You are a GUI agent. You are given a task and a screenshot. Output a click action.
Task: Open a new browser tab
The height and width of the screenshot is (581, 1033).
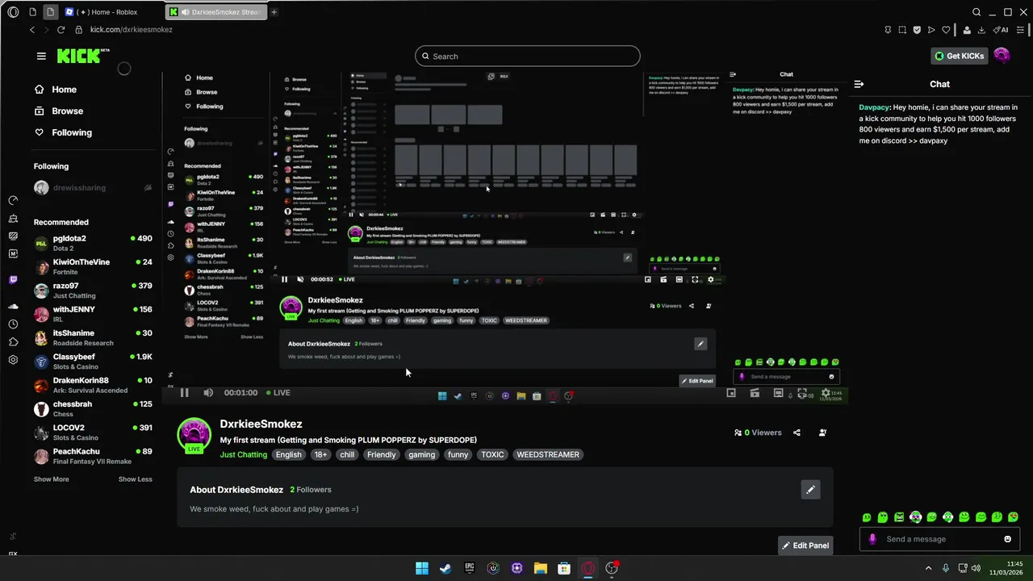pyautogui.click(x=274, y=12)
